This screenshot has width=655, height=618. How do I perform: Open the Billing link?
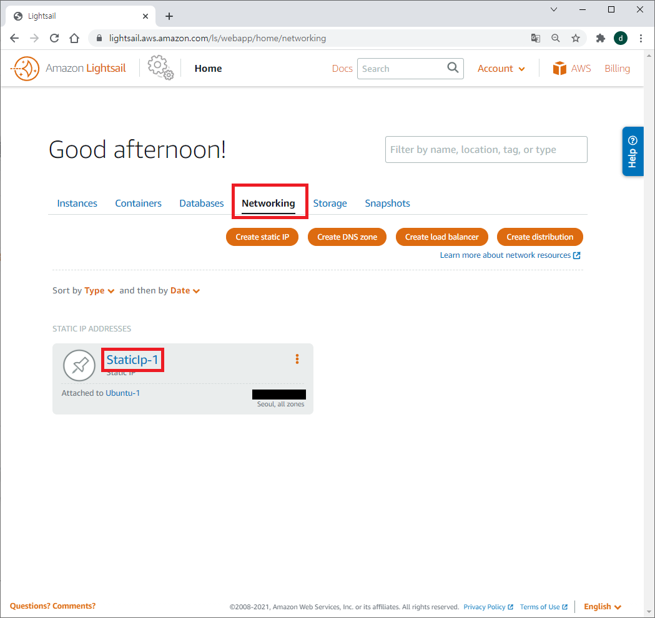[617, 69]
